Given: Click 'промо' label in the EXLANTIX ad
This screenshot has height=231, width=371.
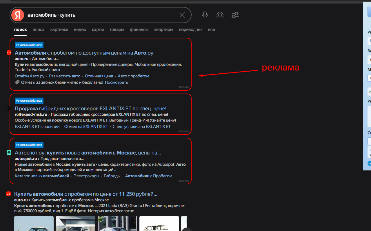Looking at the screenshot, I should (184, 131).
